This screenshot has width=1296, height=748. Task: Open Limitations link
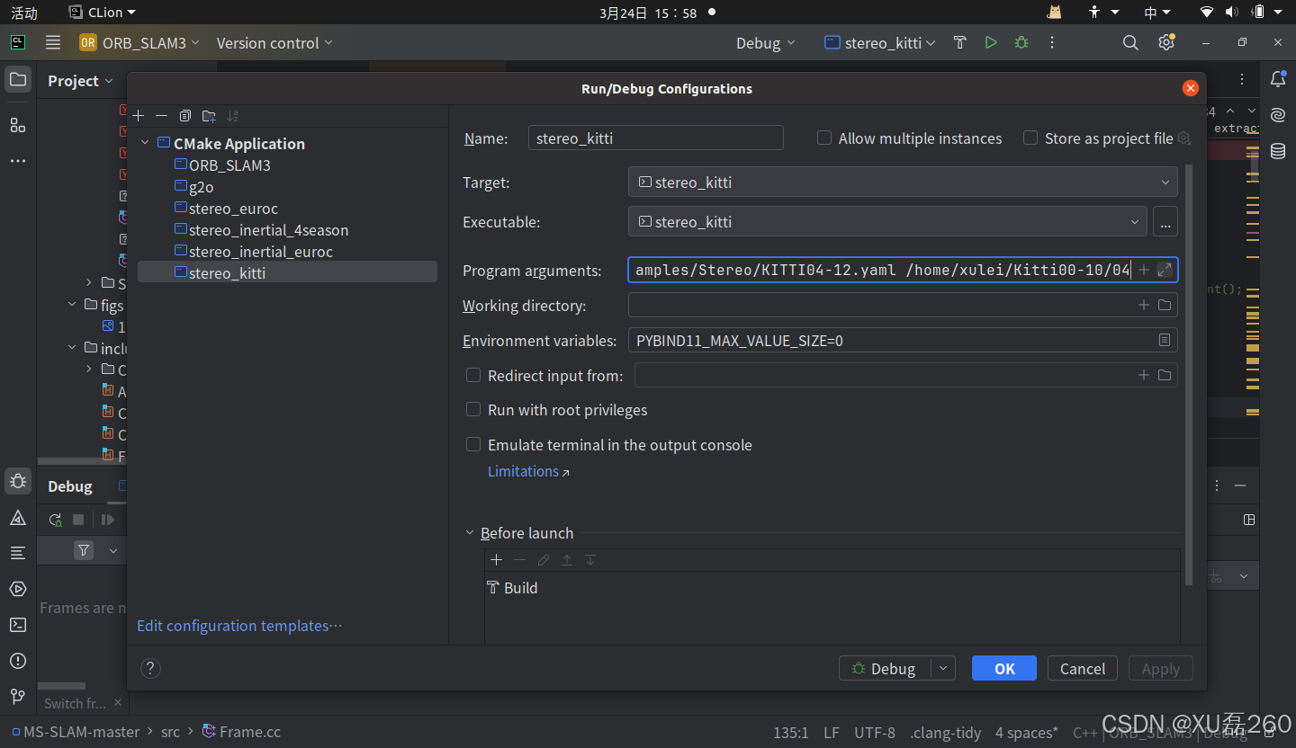point(528,471)
